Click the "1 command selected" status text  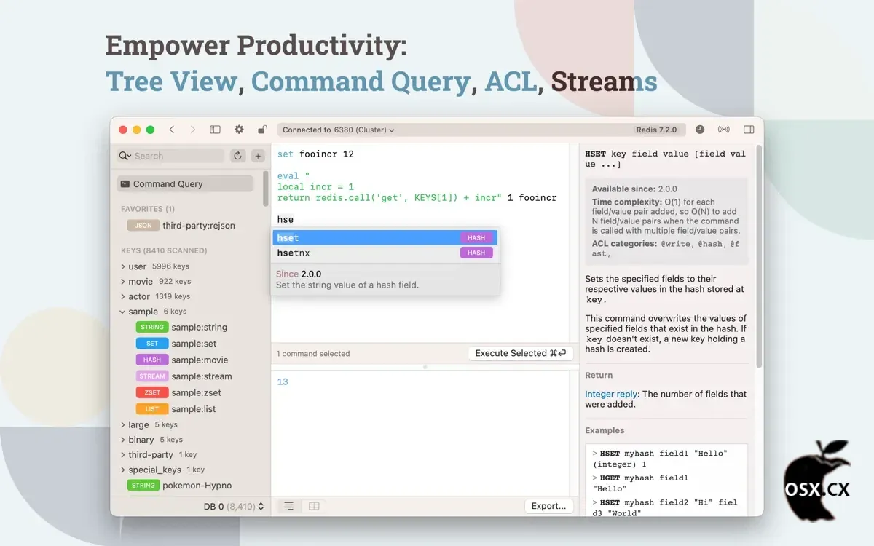coord(313,354)
